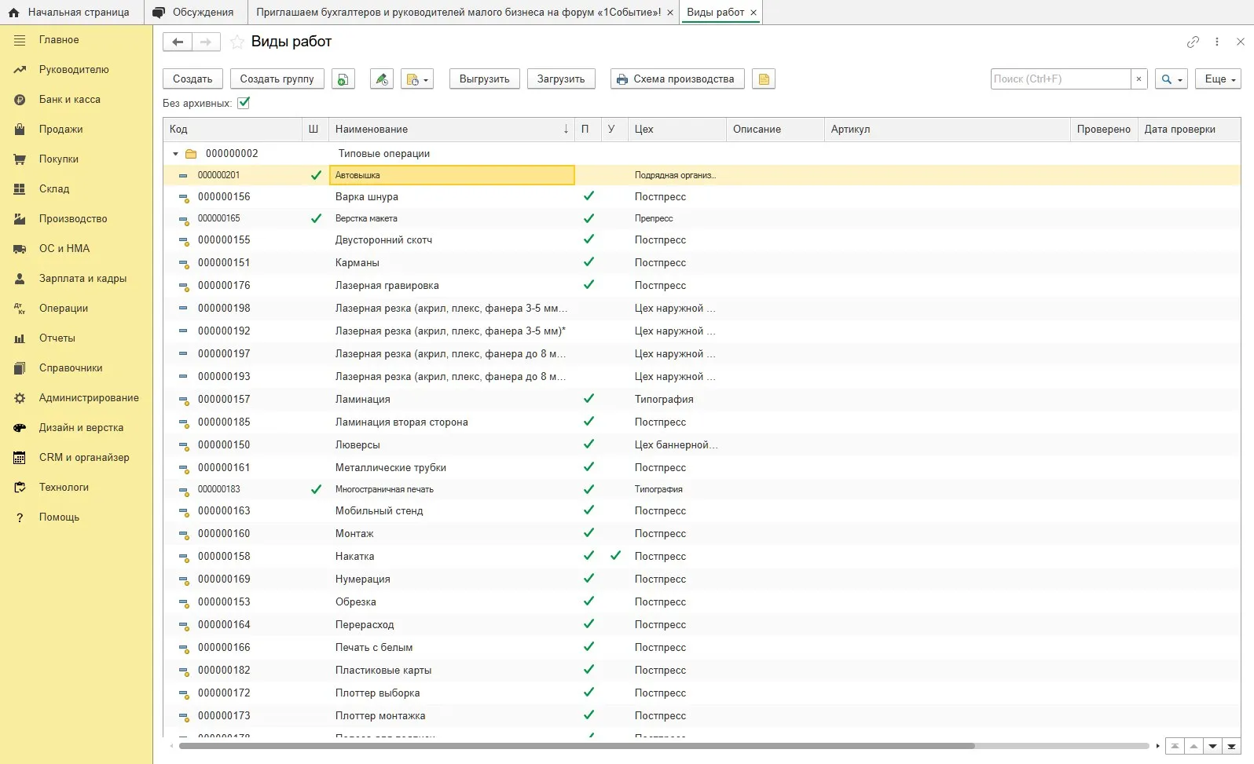Get link to this form via chain icon
The height and width of the screenshot is (764, 1254).
point(1193,42)
